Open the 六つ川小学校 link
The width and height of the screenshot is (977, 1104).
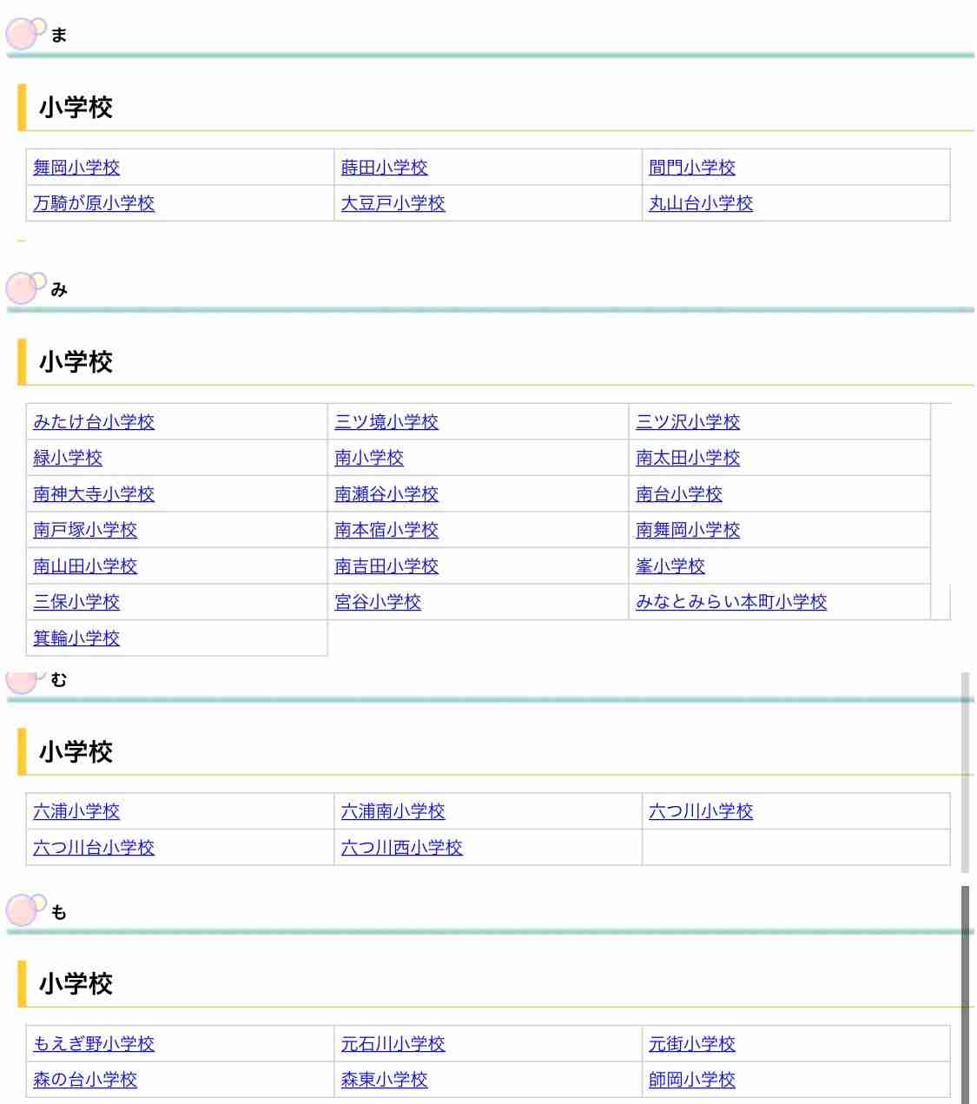coord(701,811)
